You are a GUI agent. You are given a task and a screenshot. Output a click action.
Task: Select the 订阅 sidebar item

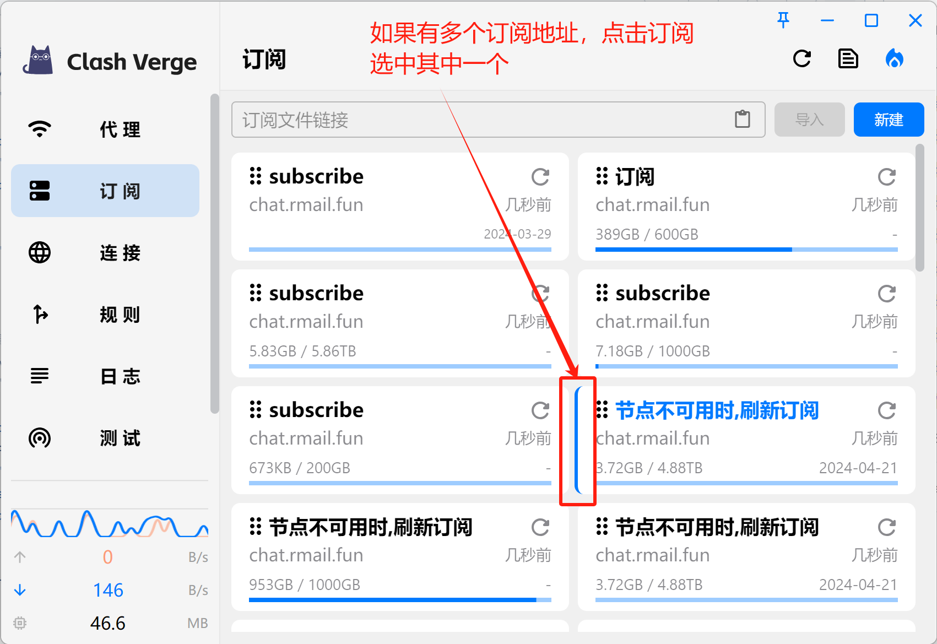point(105,191)
